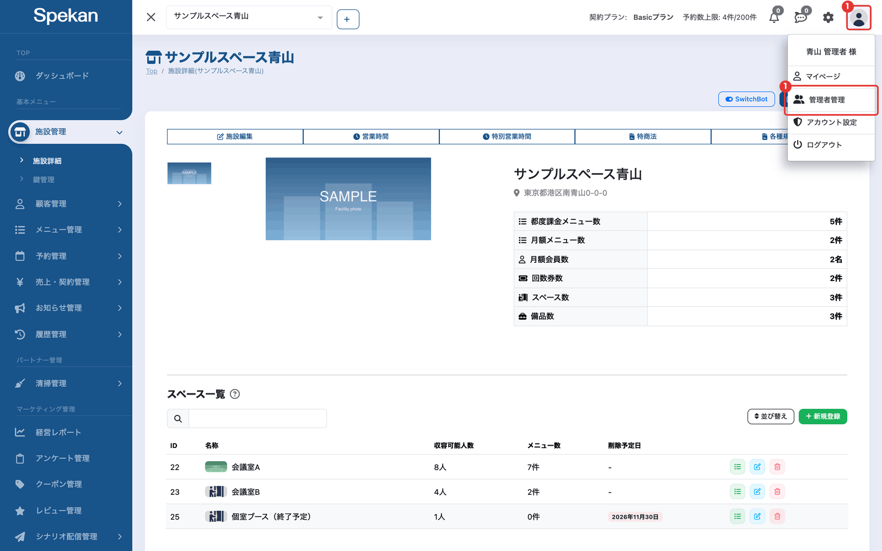Select アカウント設定 from the user menu
The image size is (882, 551).
(831, 122)
